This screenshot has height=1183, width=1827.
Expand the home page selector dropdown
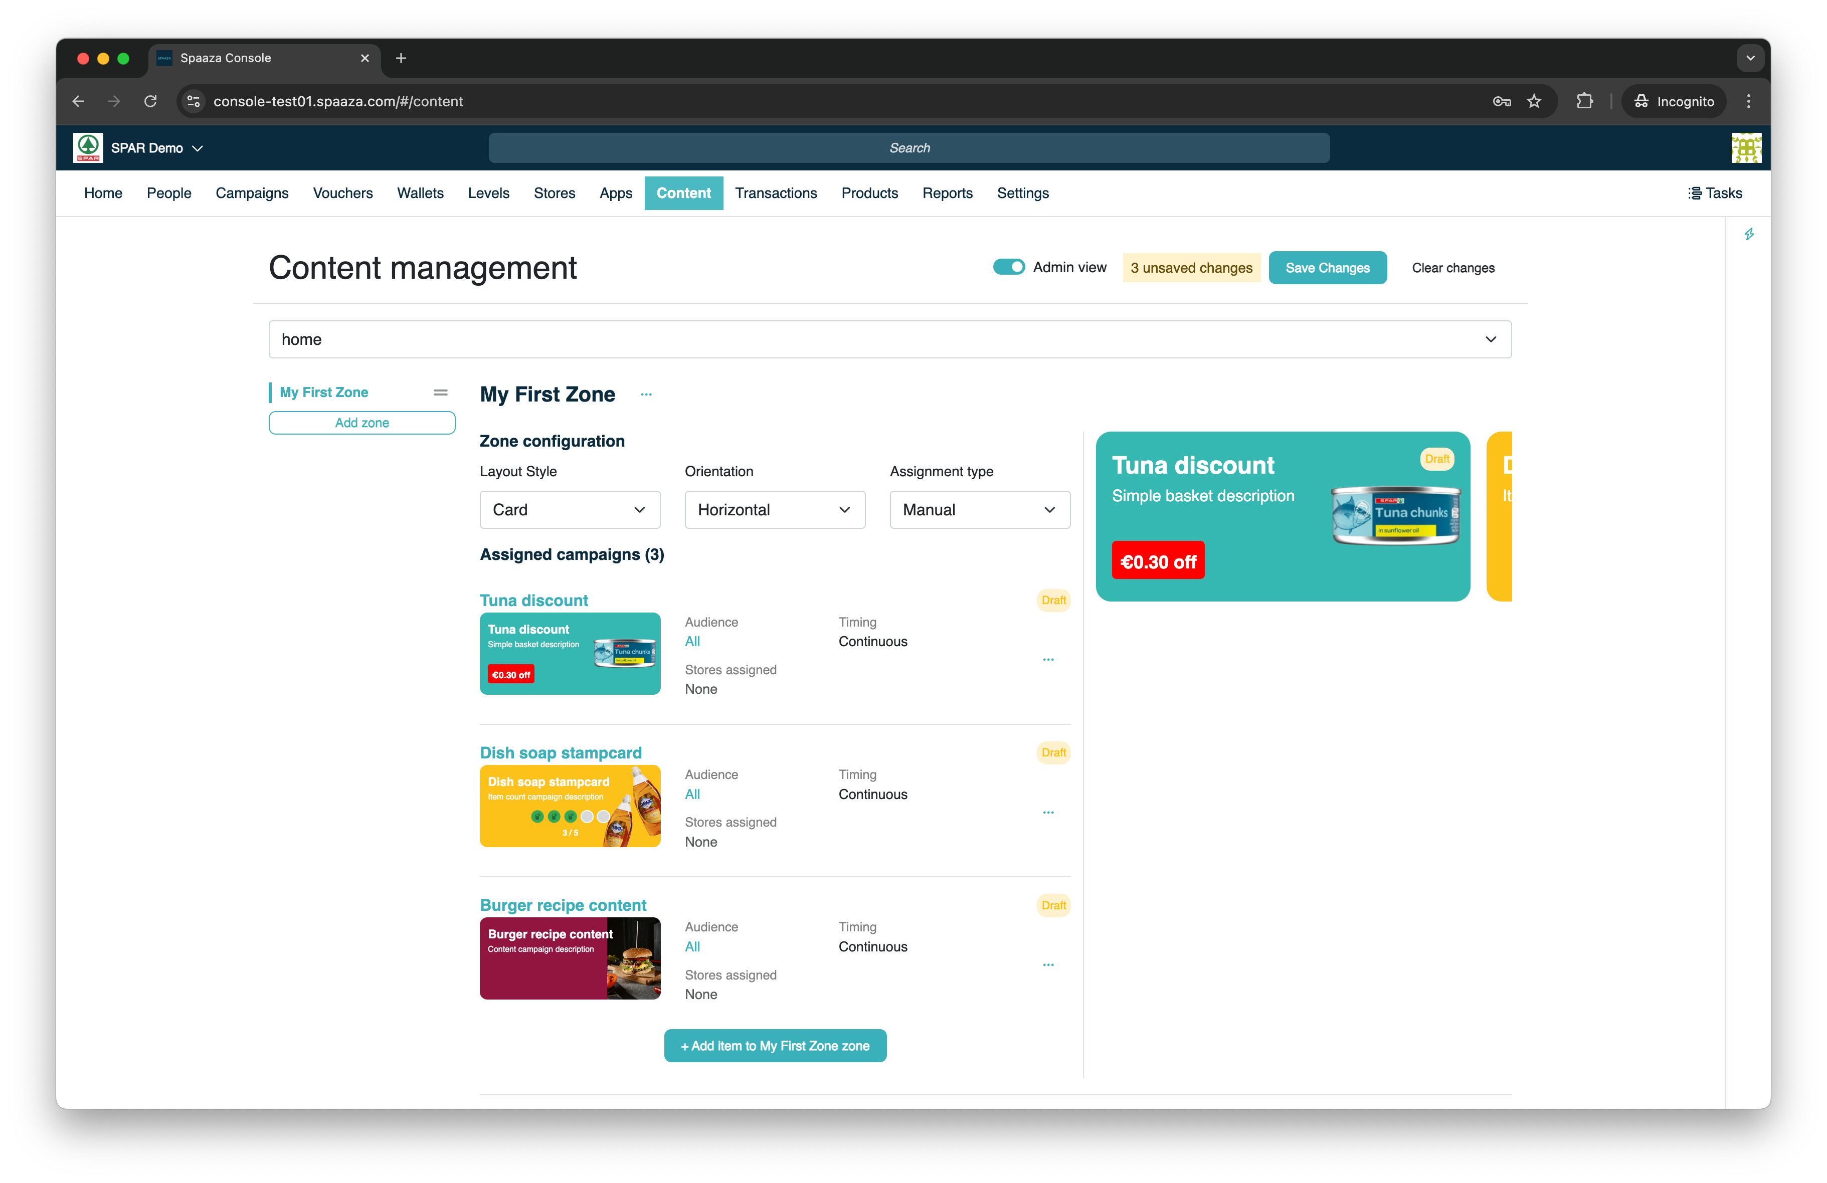890,339
